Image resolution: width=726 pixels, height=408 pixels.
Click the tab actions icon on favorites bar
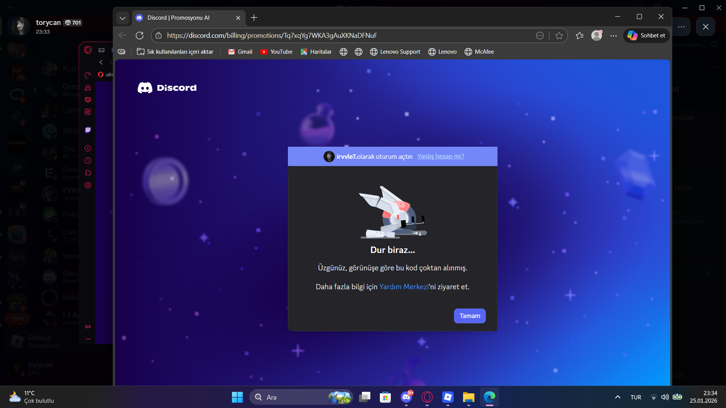(121, 52)
